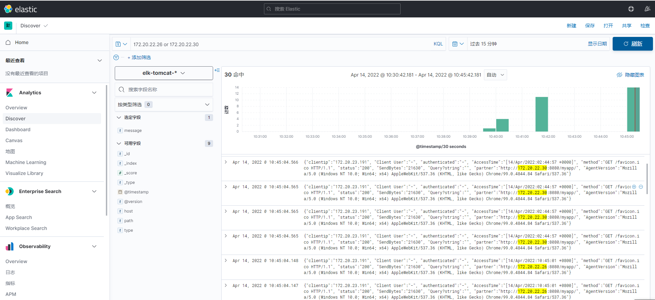This screenshot has width=655, height=300.
Task: Click the Elastic logo
Action: pos(20,9)
